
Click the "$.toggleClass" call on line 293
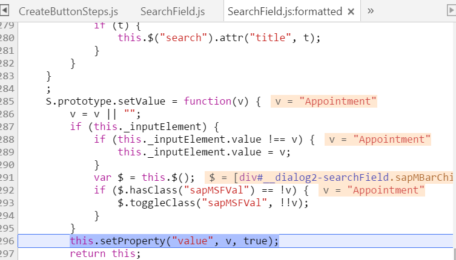(156, 203)
